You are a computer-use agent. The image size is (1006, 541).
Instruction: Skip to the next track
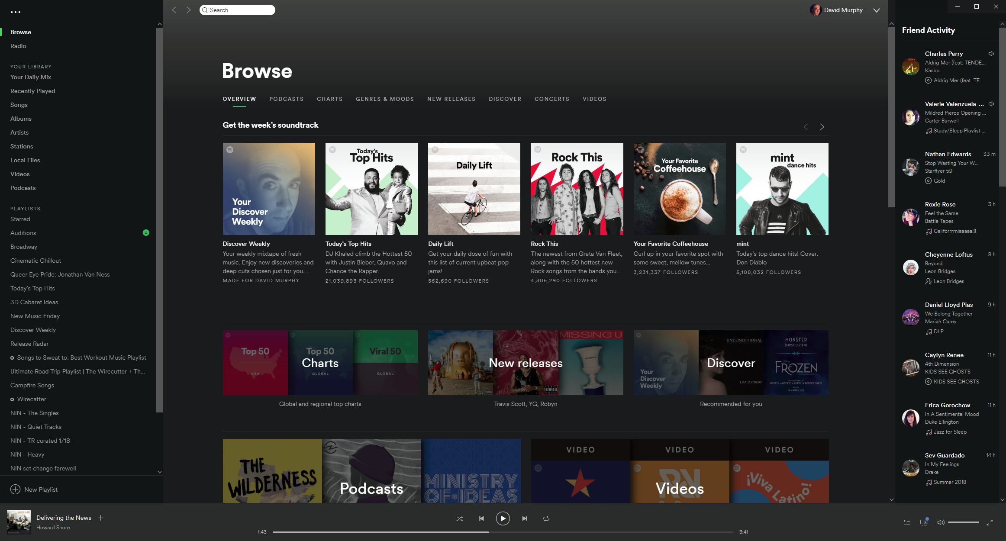click(x=525, y=518)
